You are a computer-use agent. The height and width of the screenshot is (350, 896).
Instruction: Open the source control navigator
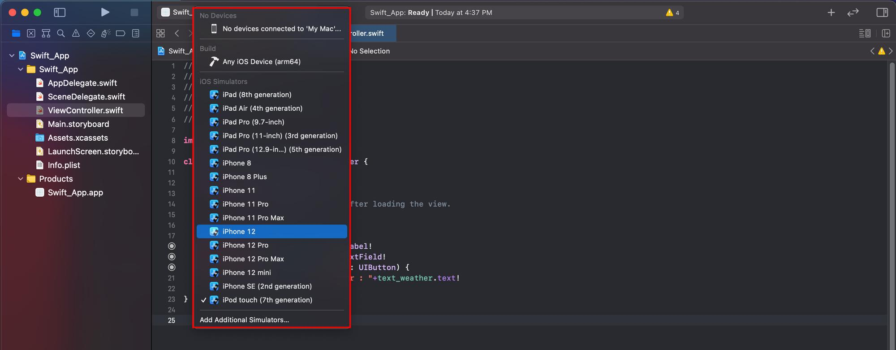31,33
